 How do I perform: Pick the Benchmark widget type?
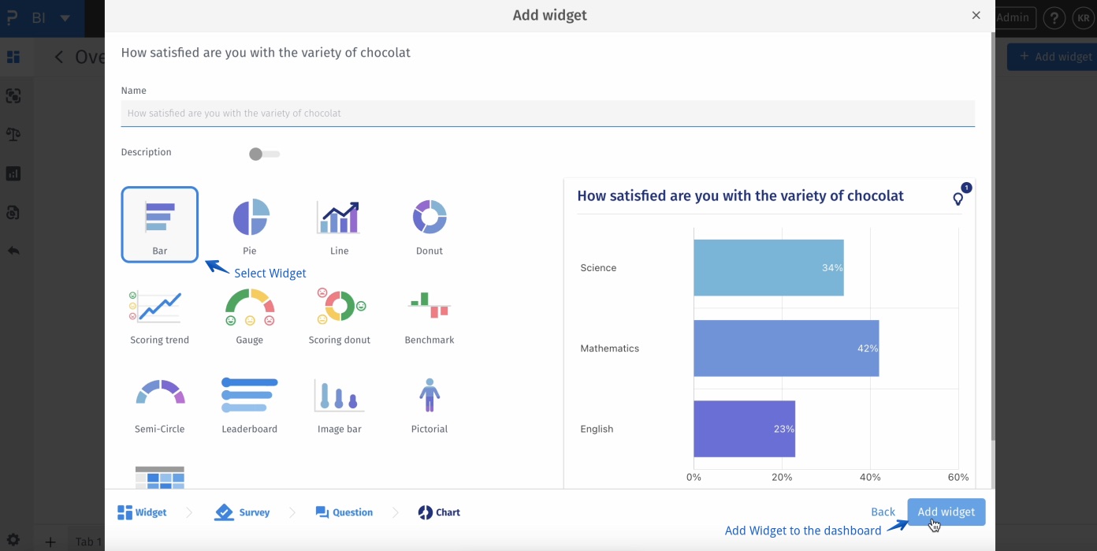429,314
